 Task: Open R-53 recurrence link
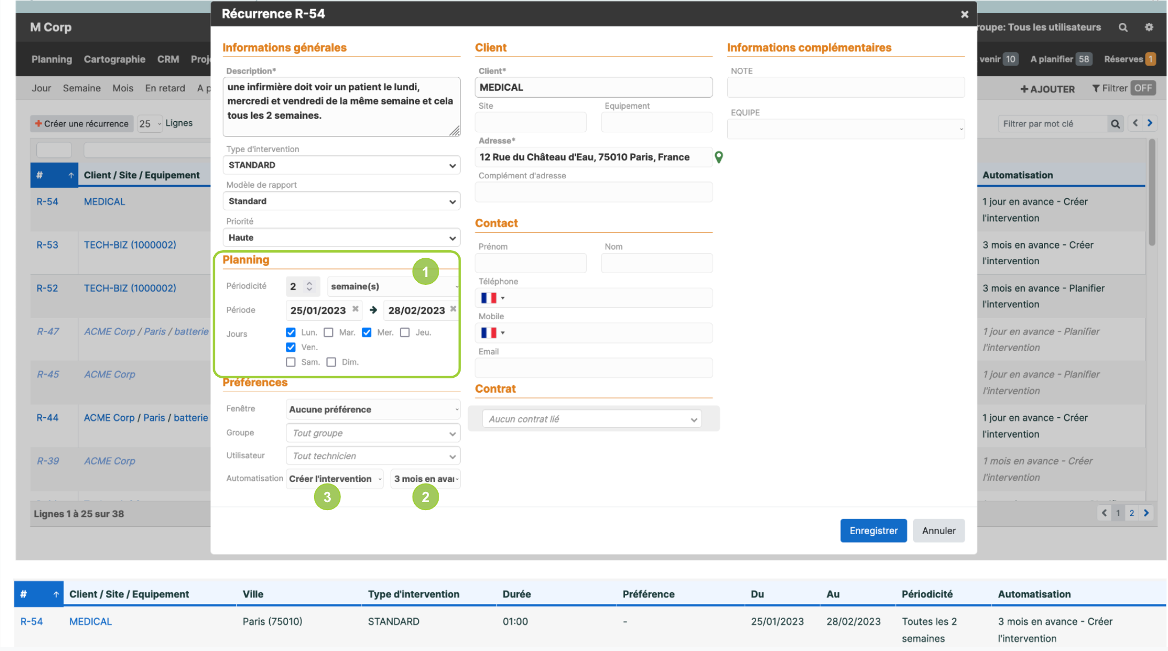[x=47, y=245]
